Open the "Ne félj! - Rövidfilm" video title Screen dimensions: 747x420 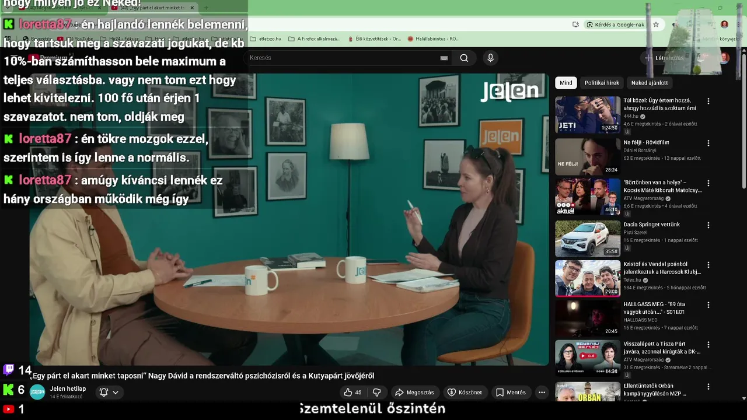(x=646, y=142)
